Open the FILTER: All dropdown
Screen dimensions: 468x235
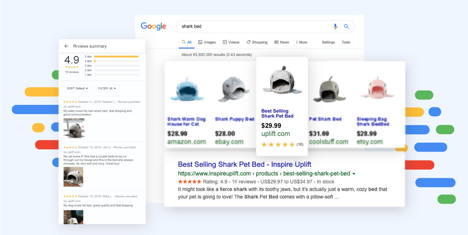107,88
